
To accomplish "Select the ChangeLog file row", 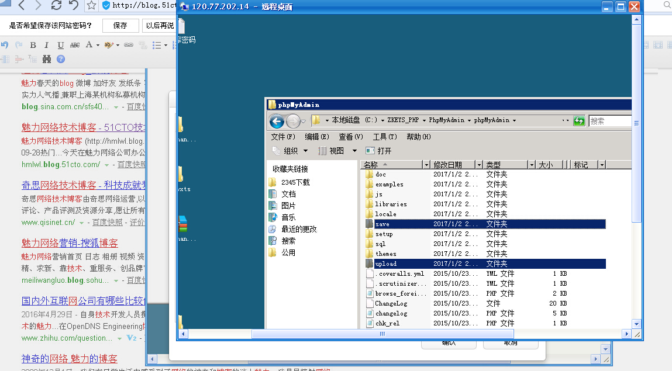I will point(485,303).
